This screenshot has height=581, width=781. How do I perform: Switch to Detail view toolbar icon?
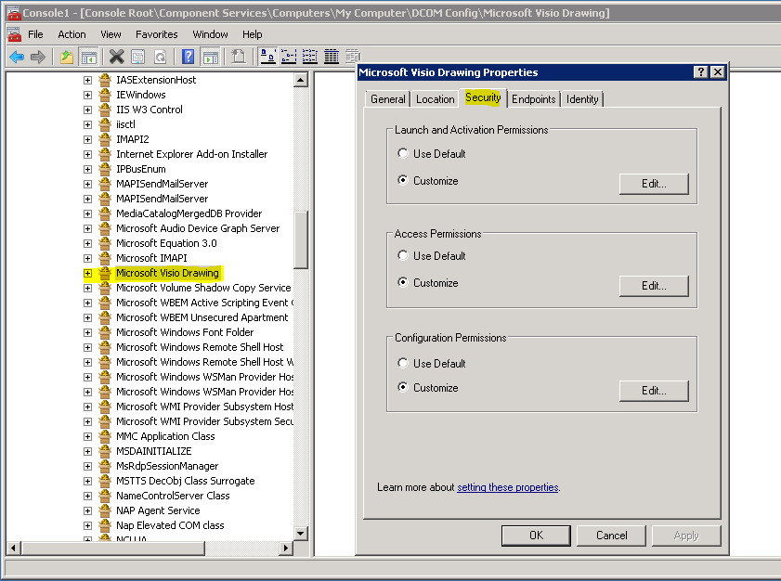point(332,57)
